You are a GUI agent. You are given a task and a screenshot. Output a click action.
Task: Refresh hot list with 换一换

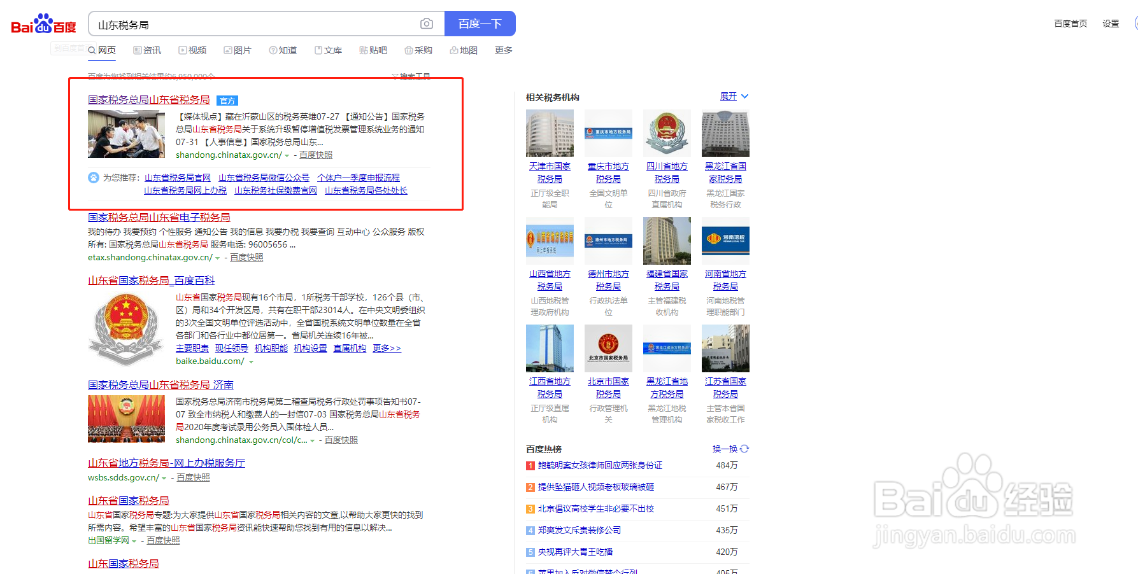(x=730, y=449)
